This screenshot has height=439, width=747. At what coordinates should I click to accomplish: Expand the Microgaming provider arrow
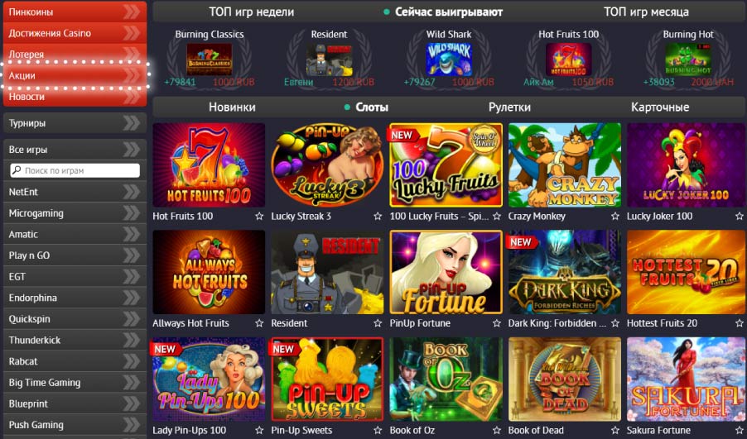(x=132, y=213)
